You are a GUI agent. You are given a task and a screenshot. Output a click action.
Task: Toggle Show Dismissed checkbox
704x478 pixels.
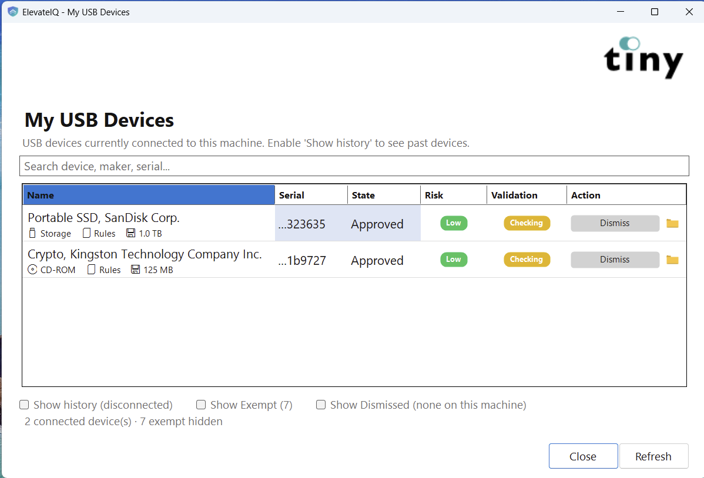coord(321,405)
